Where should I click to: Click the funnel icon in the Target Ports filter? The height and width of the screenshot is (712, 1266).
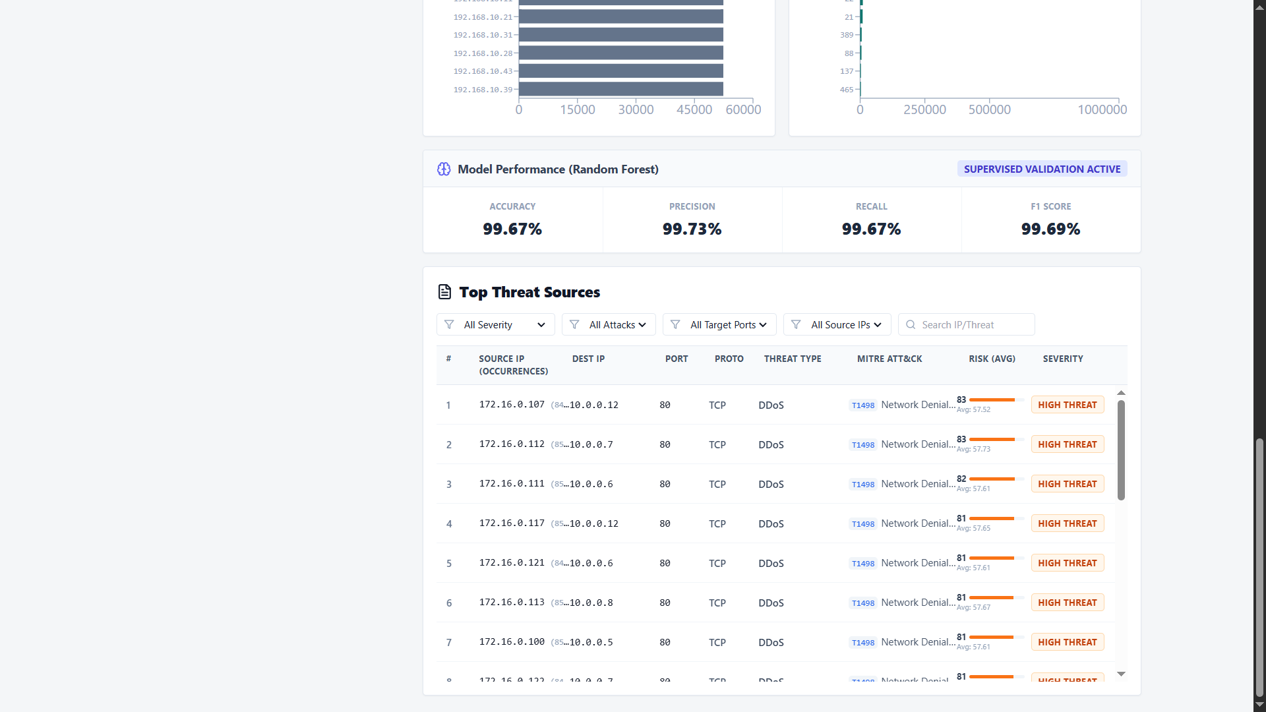(675, 325)
